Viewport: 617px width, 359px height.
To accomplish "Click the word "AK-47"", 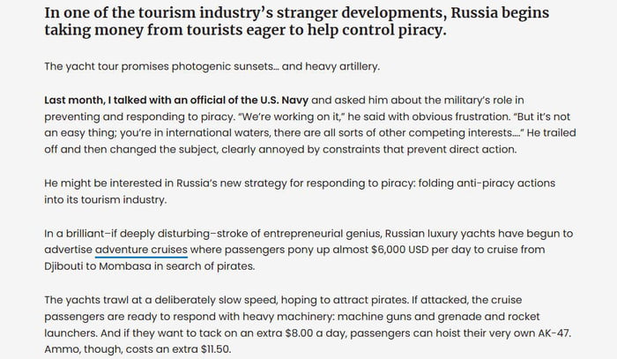I will [x=551, y=333].
